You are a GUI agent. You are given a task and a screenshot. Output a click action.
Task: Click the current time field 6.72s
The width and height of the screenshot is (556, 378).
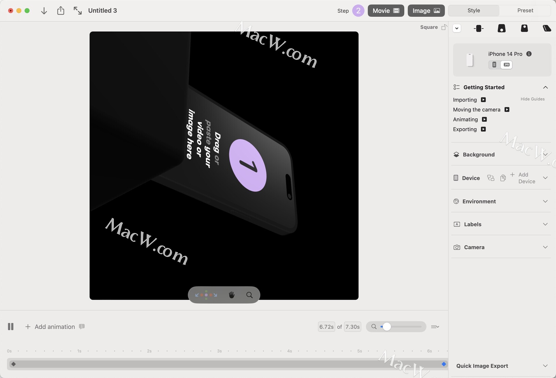click(326, 327)
